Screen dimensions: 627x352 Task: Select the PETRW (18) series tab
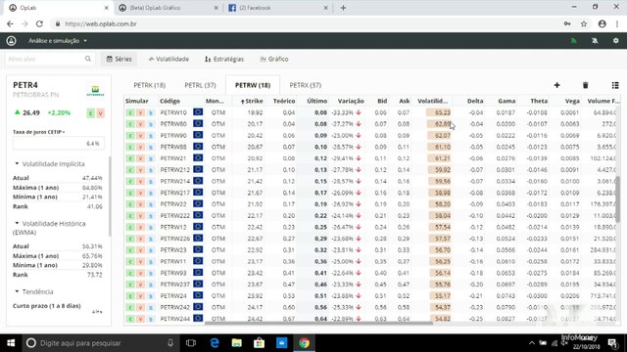click(253, 85)
